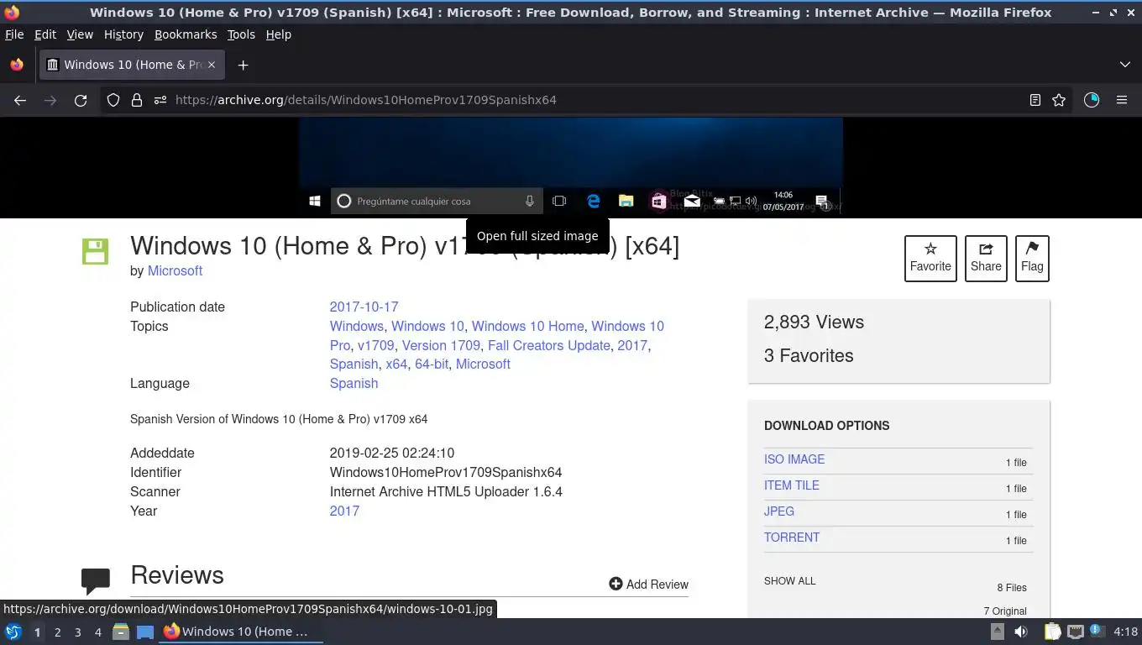Open the volume speaker icon in the system tray

click(x=1021, y=632)
